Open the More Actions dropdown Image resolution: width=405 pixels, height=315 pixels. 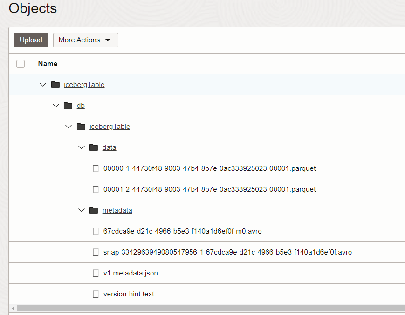coord(85,40)
